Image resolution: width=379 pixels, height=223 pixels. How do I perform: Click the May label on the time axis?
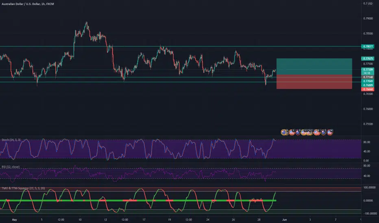15,220
